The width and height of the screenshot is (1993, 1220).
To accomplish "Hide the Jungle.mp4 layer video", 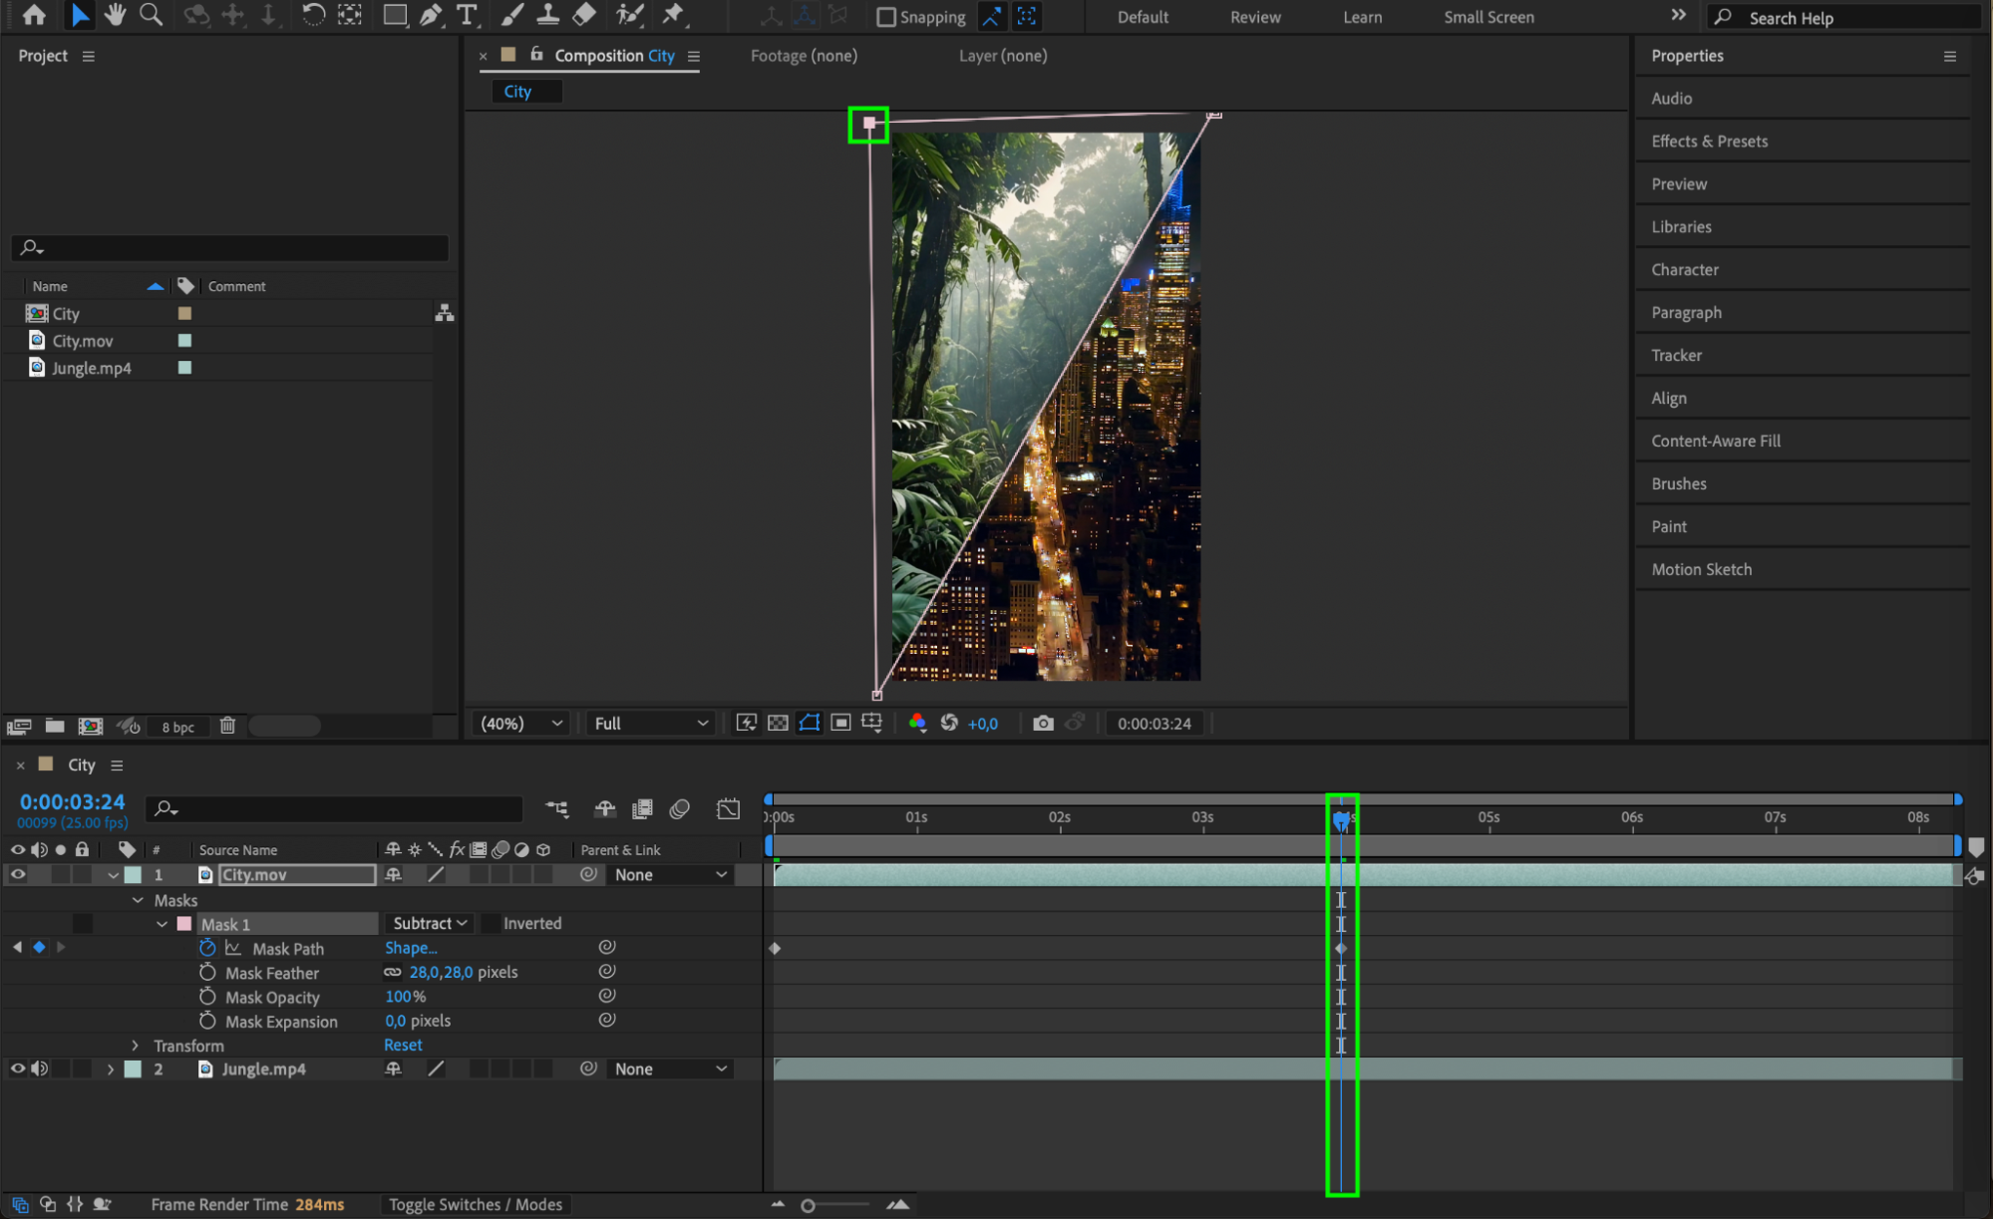I will 18,1068.
